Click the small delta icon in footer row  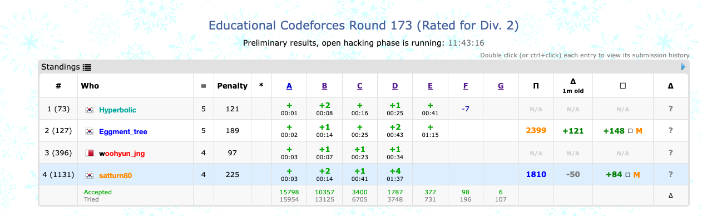coord(670,196)
